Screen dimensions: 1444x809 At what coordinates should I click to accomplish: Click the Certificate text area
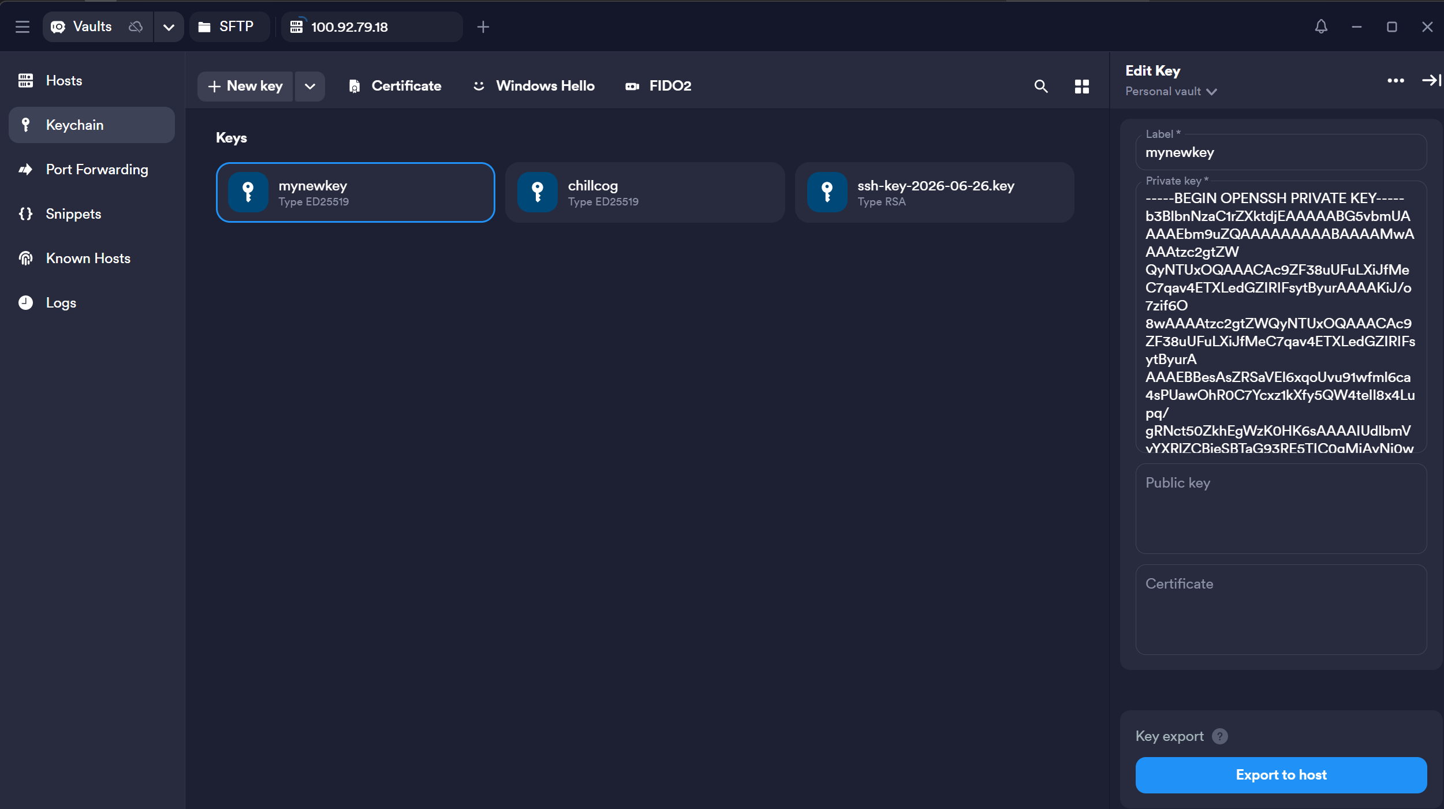pos(1281,609)
